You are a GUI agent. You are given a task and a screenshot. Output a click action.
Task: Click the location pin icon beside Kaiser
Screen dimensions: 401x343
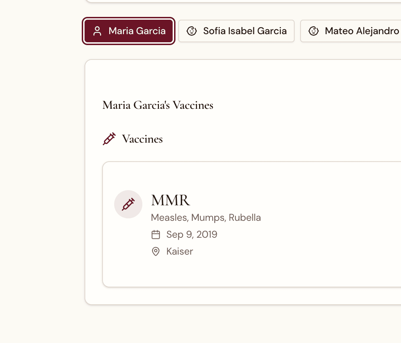156,251
